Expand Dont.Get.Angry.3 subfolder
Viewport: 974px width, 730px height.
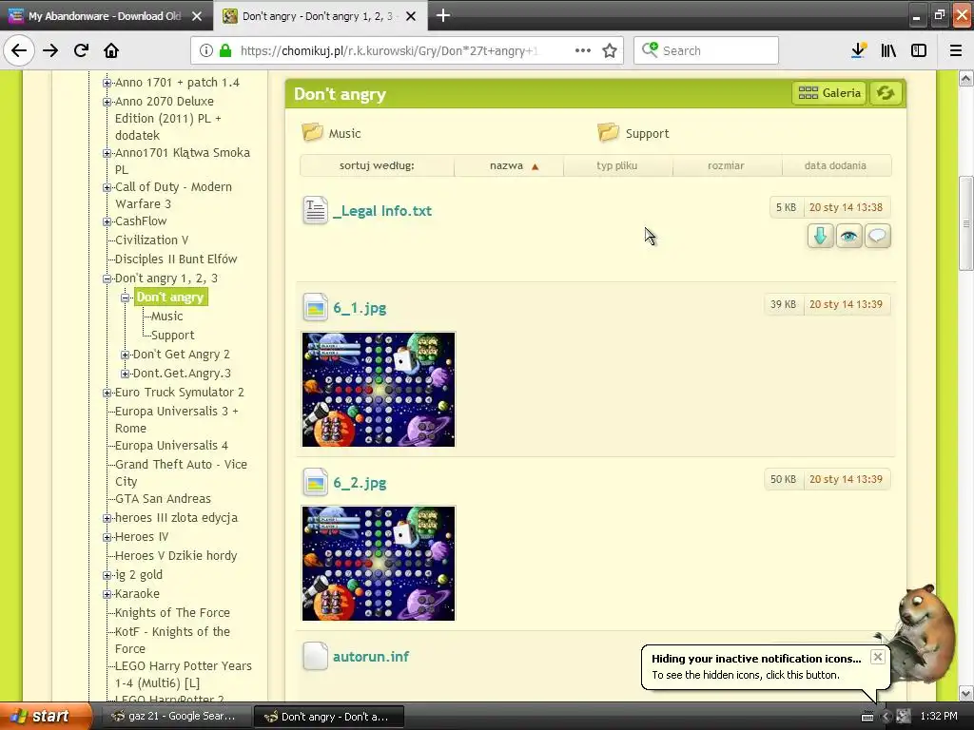pyautogui.click(x=125, y=374)
